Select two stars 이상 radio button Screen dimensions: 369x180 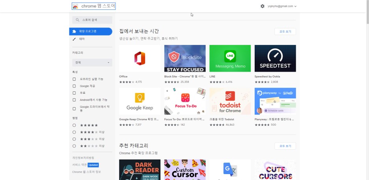point(74,146)
